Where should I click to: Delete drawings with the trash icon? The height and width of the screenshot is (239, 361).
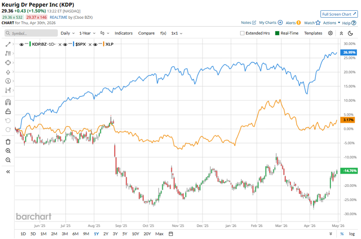click(8, 142)
